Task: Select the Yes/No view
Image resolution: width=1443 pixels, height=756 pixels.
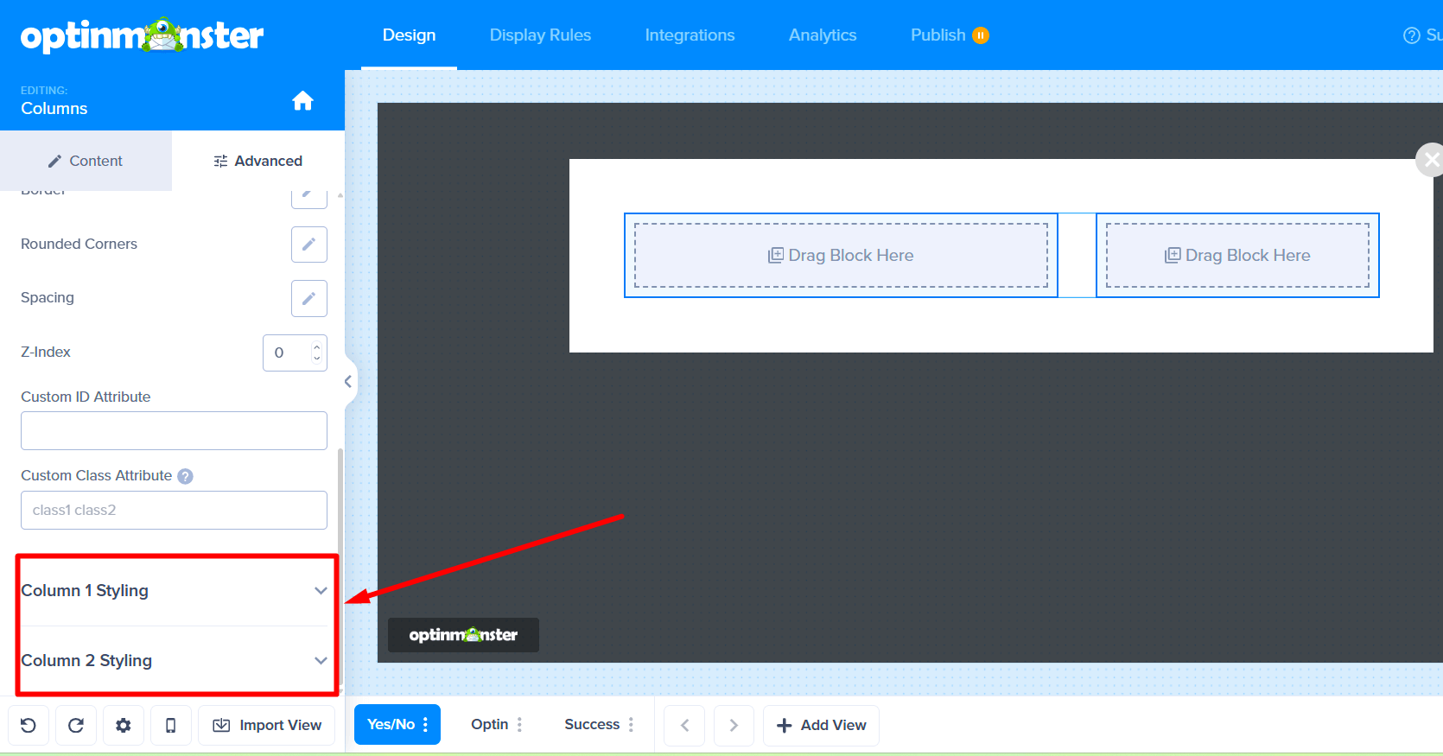Action: 391,724
